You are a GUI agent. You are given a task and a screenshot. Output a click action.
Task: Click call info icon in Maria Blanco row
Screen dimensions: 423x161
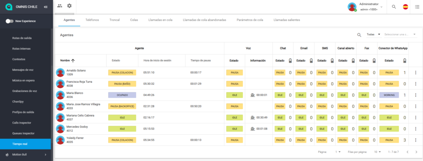pyautogui.click(x=252, y=95)
